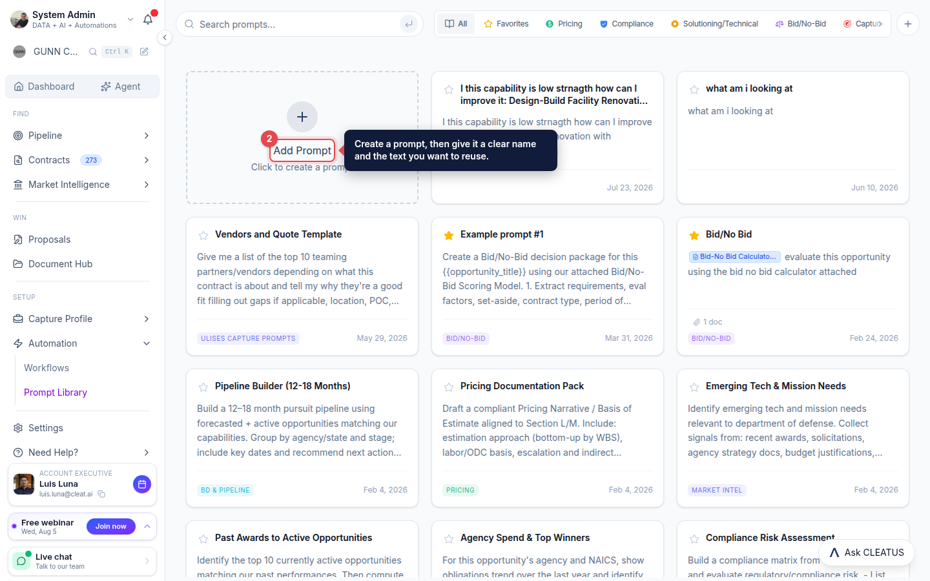
Task: Favorite the Agency Spend & Top Winners prompt
Action: (x=449, y=539)
